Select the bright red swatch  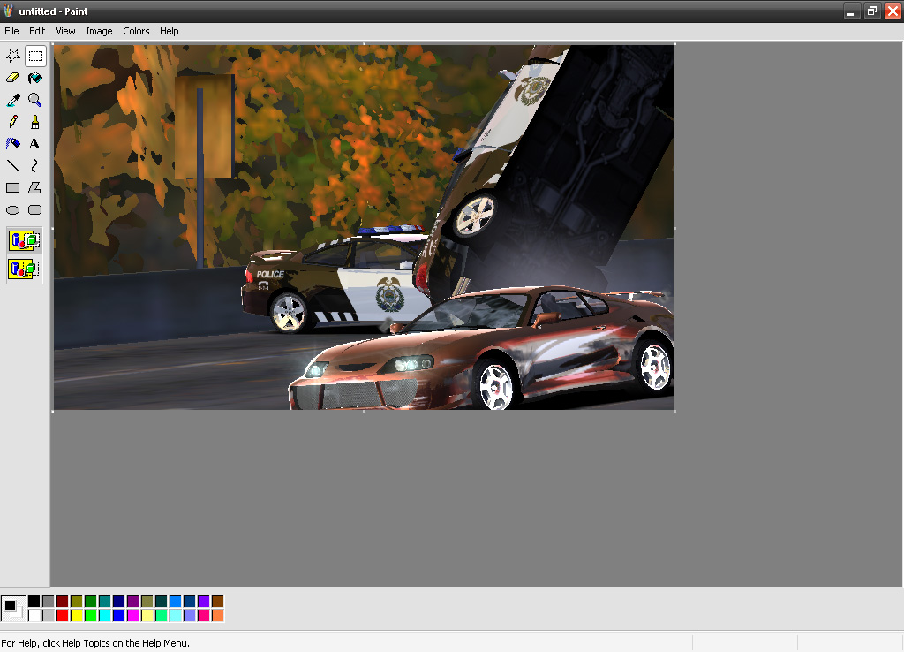click(x=63, y=616)
